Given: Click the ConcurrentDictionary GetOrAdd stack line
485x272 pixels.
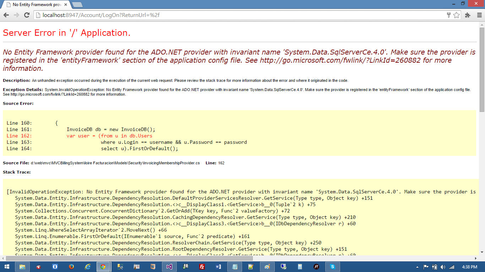Looking at the screenshot, I should (152, 211).
